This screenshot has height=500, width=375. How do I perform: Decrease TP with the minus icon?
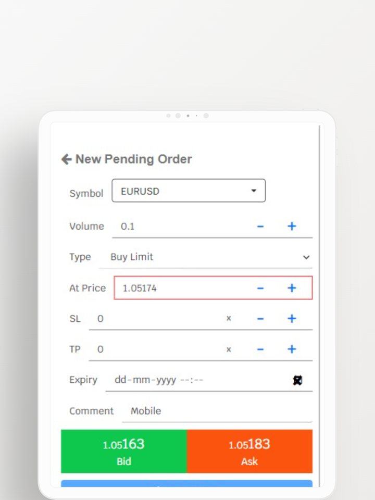point(260,349)
